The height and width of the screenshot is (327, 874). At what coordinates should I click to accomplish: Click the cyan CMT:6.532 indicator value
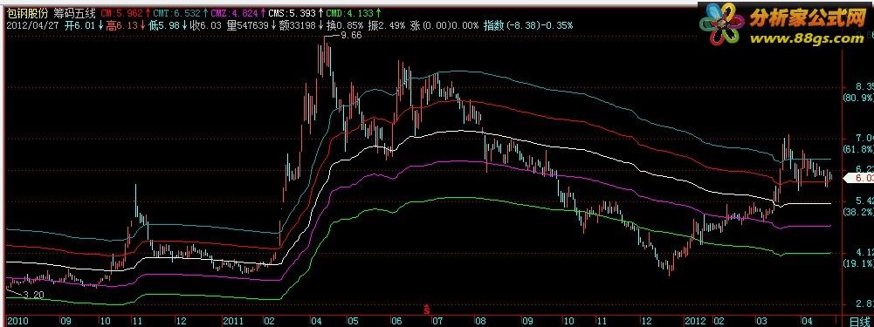pyautogui.click(x=176, y=12)
